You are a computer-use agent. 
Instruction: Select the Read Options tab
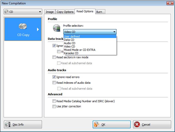85,11
